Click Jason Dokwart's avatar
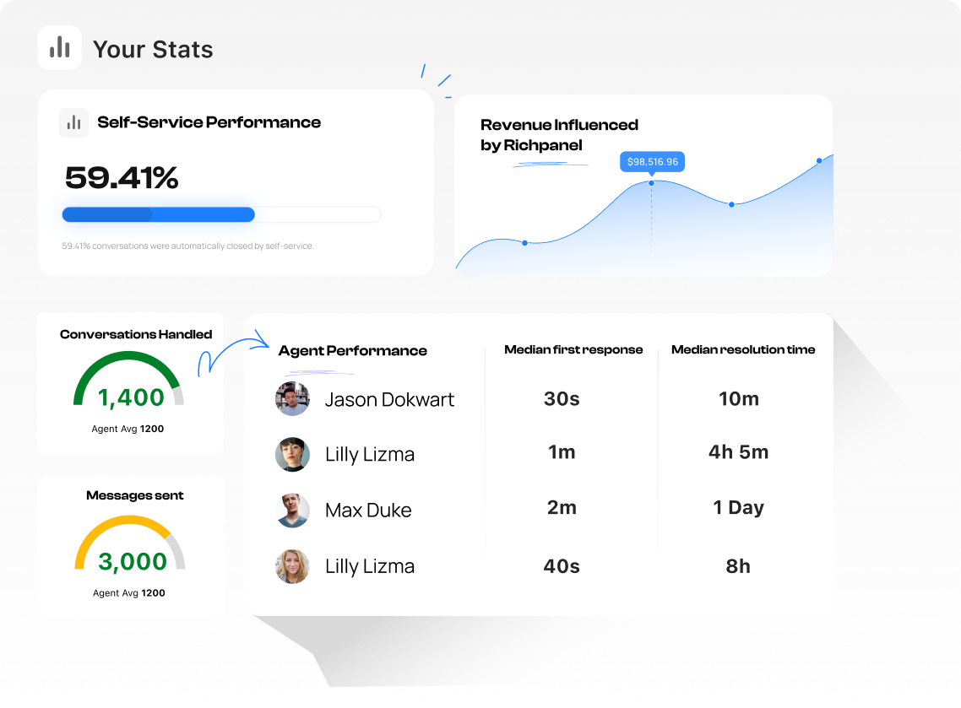Screen dimensions: 961x708 (292, 398)
